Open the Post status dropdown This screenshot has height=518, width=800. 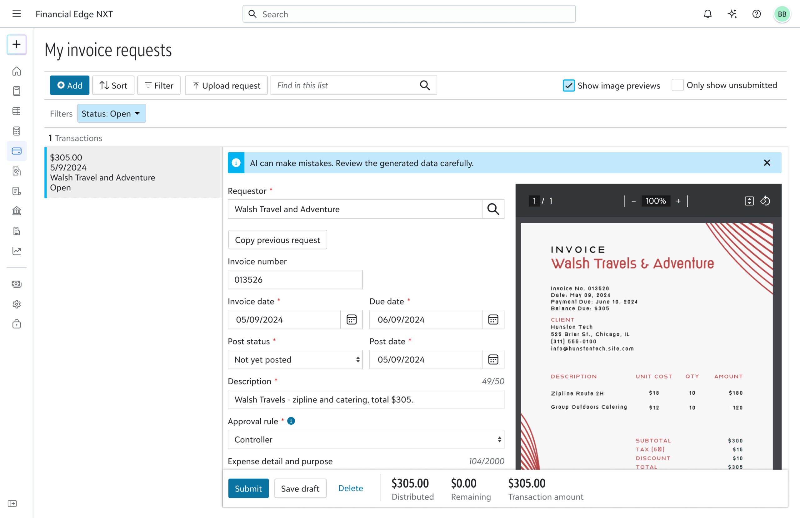coord(295,359)
